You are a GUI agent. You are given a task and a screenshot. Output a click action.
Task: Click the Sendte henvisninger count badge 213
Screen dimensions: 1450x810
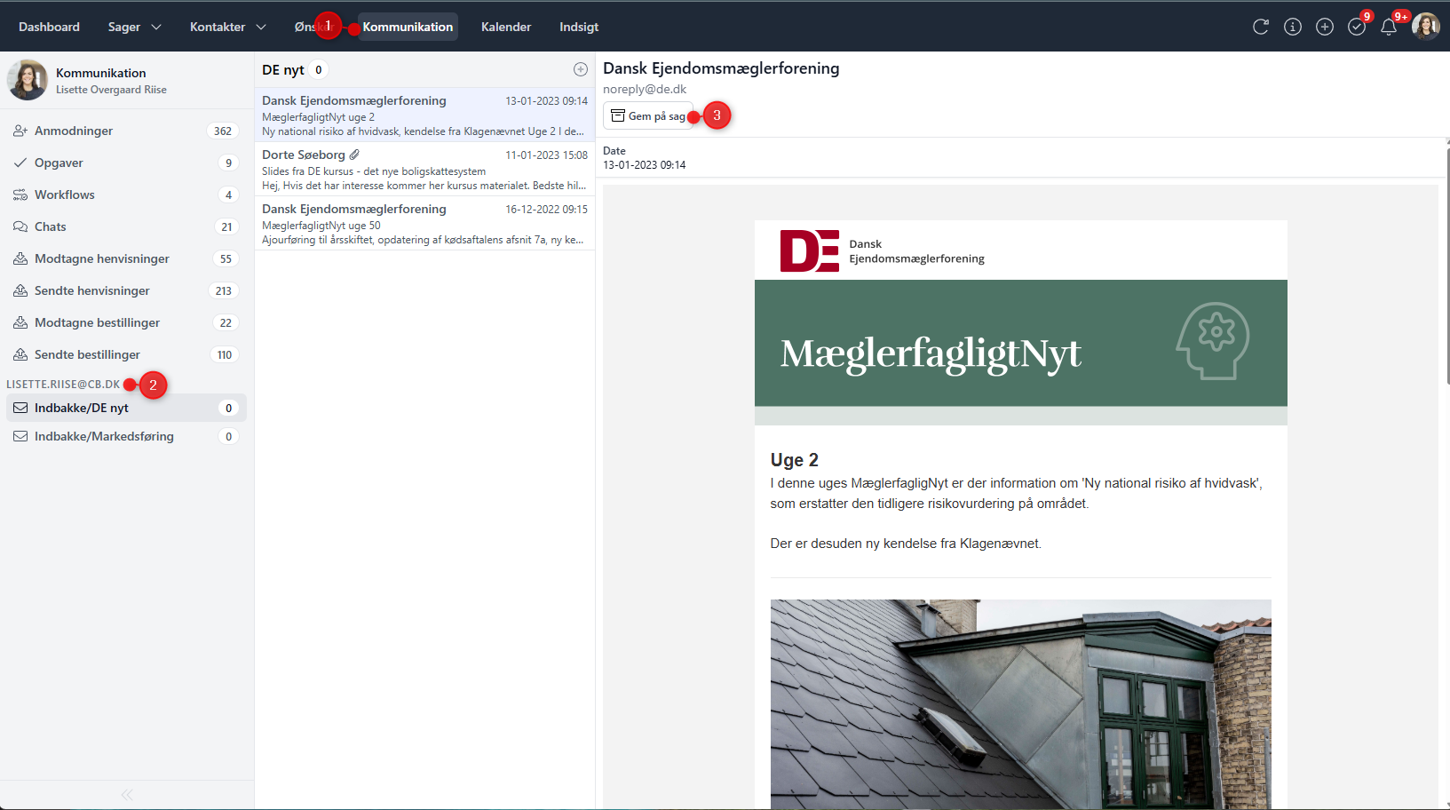223,290
